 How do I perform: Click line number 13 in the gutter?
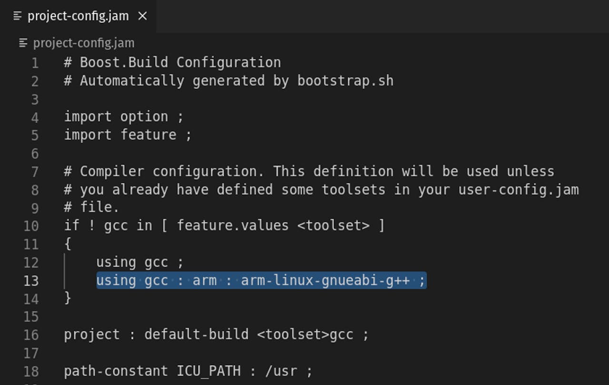31,281
